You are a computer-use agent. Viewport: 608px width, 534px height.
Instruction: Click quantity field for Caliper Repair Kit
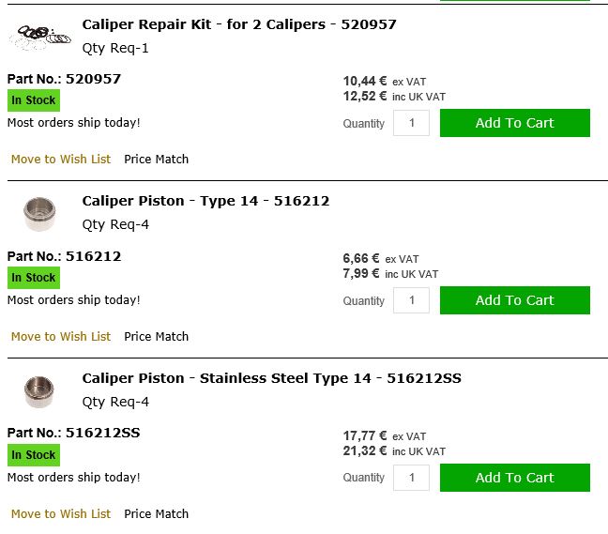coord(411,123)
